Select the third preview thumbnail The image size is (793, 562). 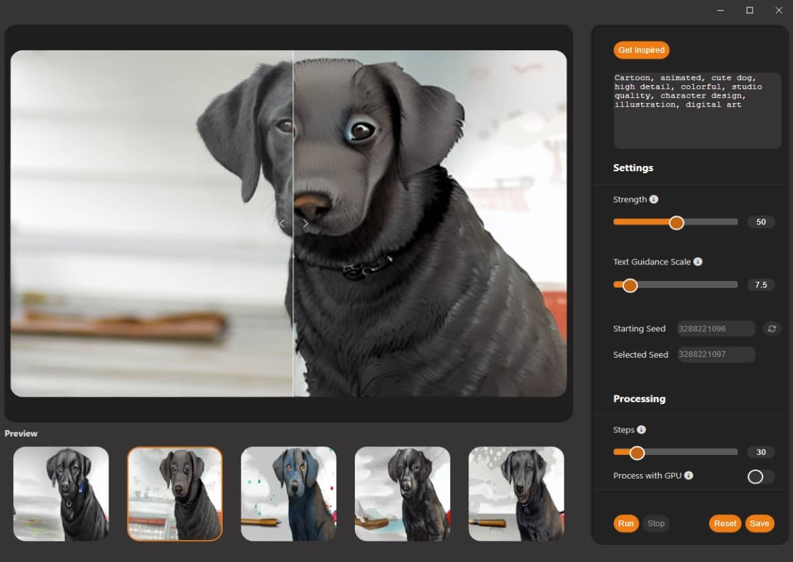[288, 494]
